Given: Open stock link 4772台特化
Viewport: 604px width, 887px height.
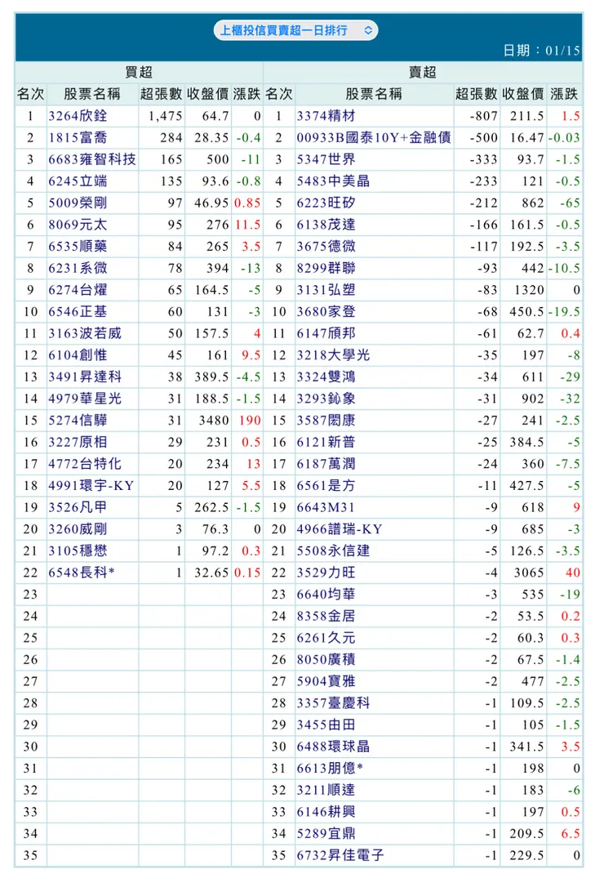Looking at the screenshot, I should 85,464.
